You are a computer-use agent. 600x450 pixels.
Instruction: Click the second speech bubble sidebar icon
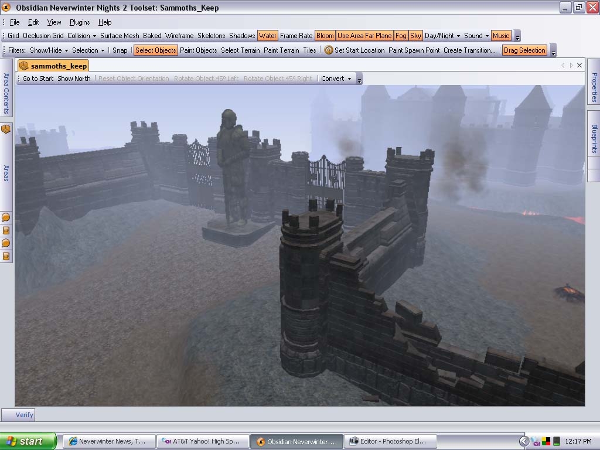point(6,243)
